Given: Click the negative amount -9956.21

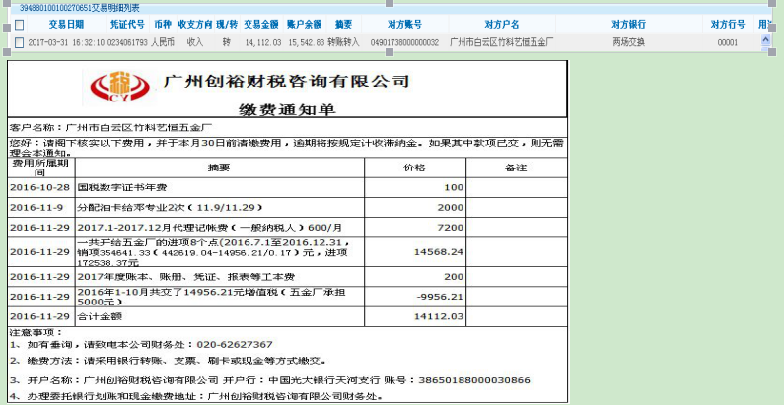Looking at the screenshot, I should click(x=441, y=297).
